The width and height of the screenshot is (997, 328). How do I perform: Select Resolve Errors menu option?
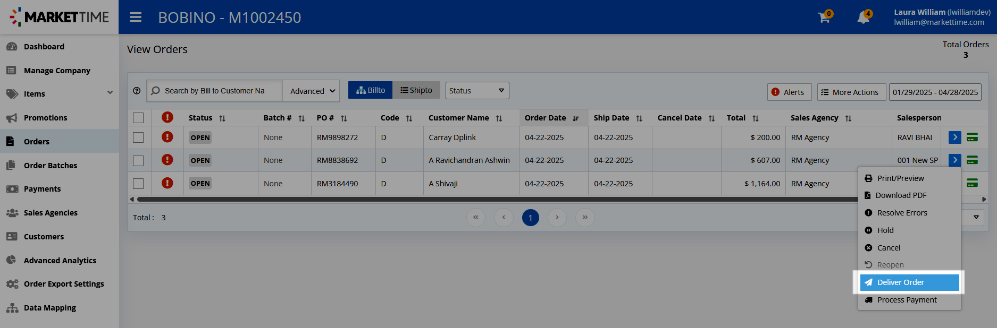point(909,213)
